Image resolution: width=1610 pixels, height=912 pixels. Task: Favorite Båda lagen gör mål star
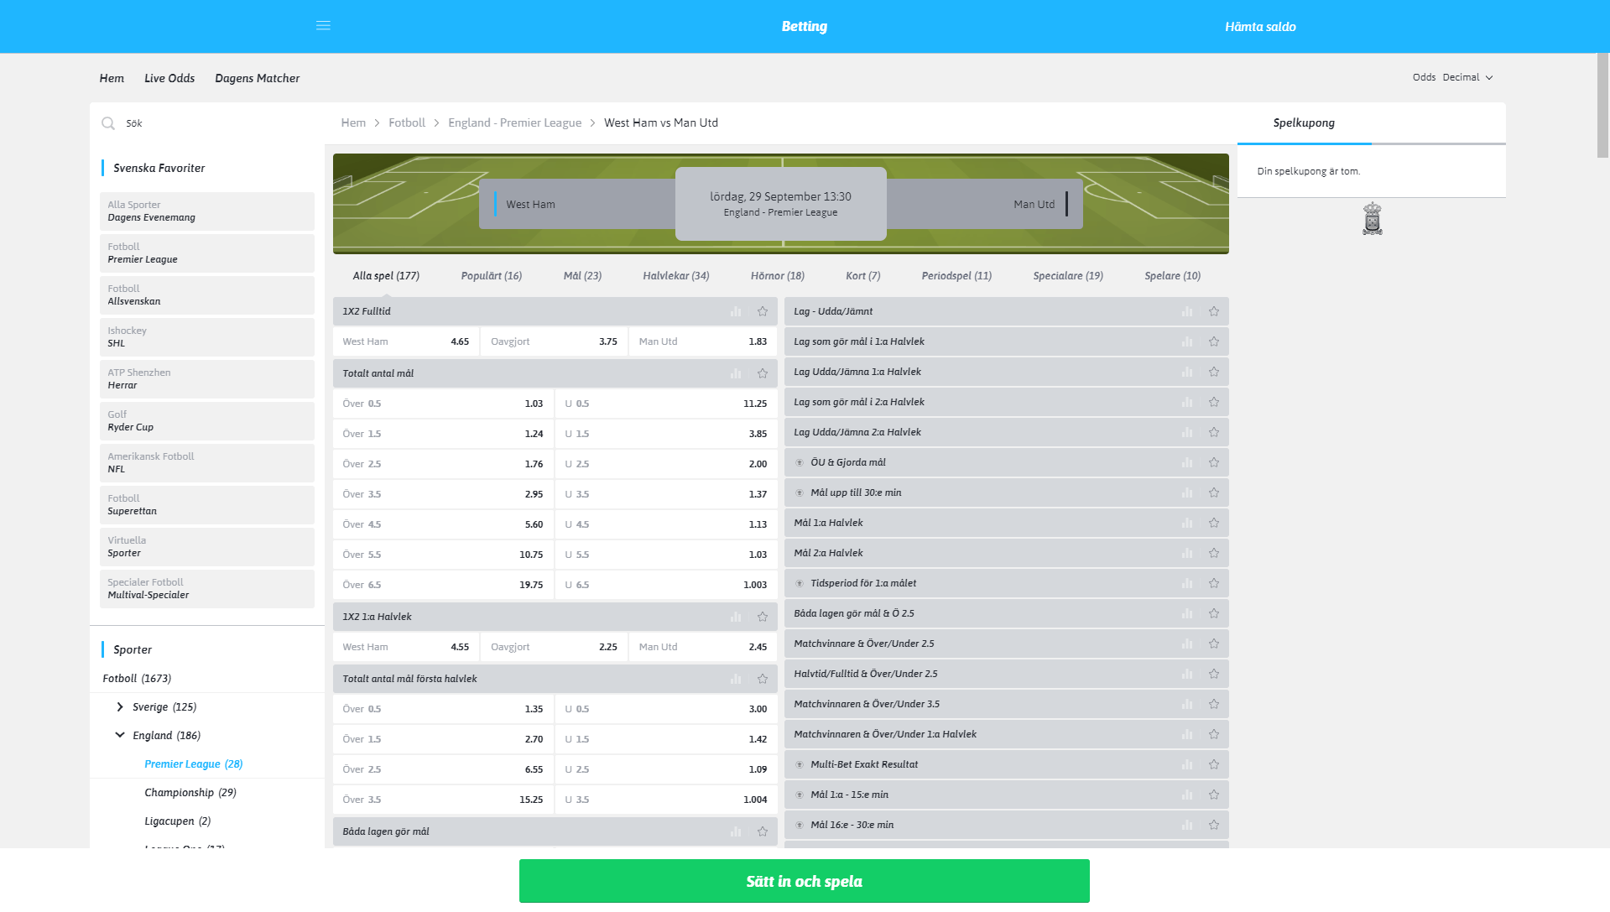click(x=763, y=831)
